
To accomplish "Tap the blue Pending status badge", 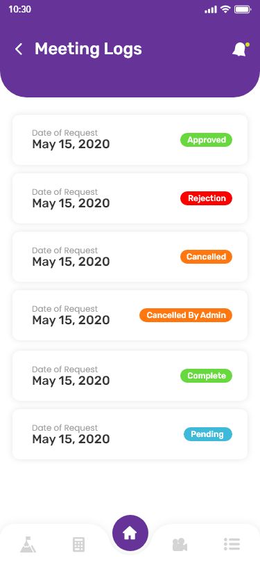I will point(208,434).
